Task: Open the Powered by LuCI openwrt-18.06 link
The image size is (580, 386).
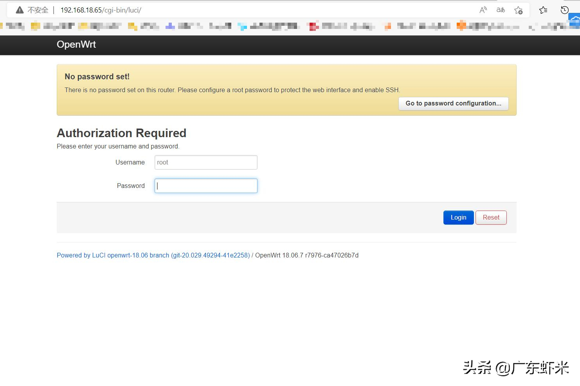Action: click(x=153, y=256)
